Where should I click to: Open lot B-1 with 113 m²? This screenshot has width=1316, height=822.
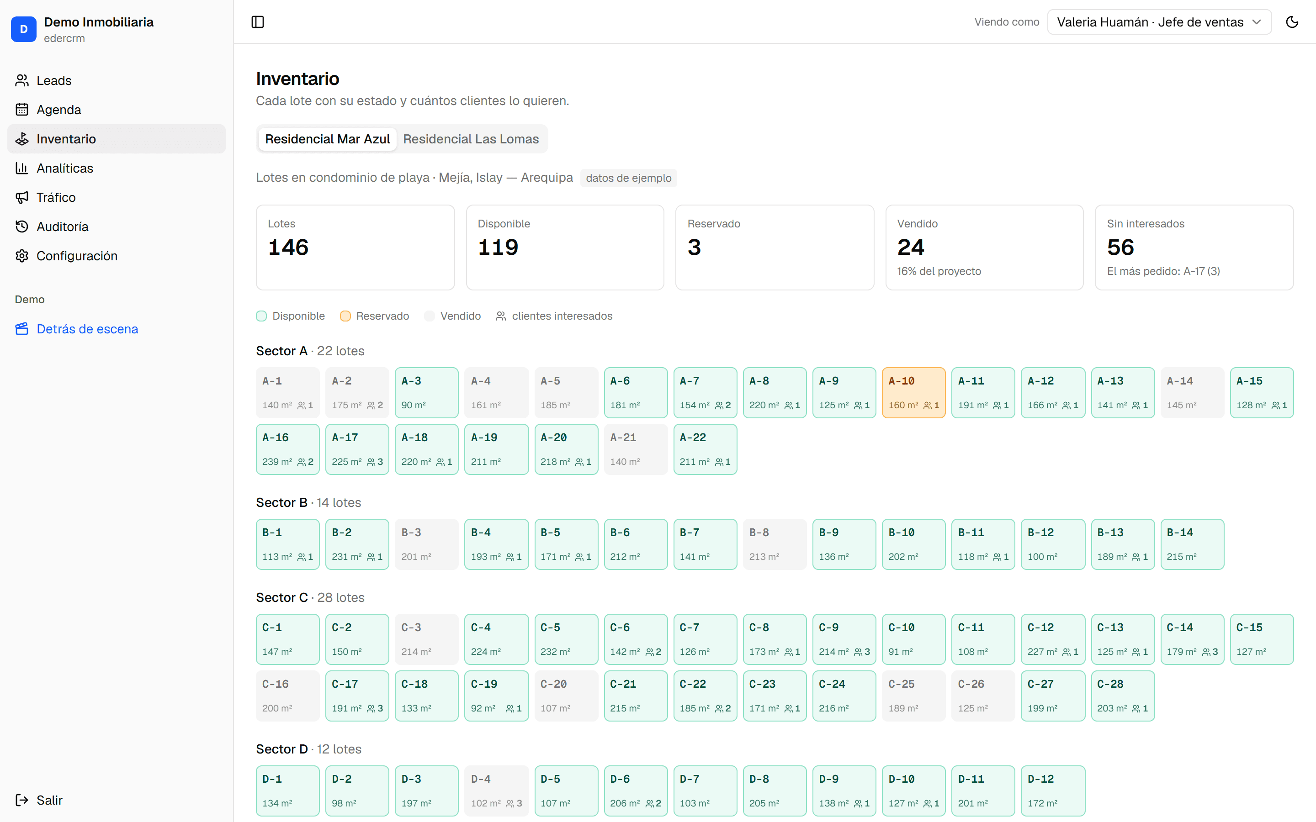288,544
